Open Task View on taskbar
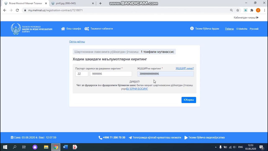 click(24, 147)
